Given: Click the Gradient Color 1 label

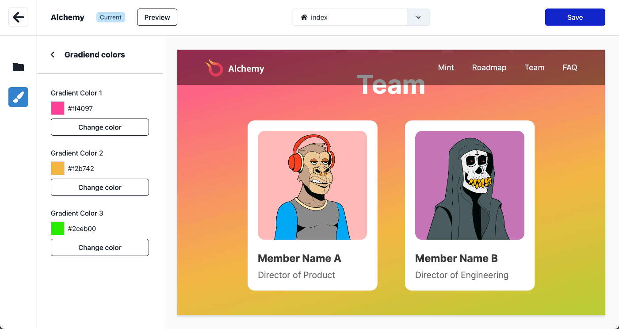Looking at the screenshot, I should [76, 93].
